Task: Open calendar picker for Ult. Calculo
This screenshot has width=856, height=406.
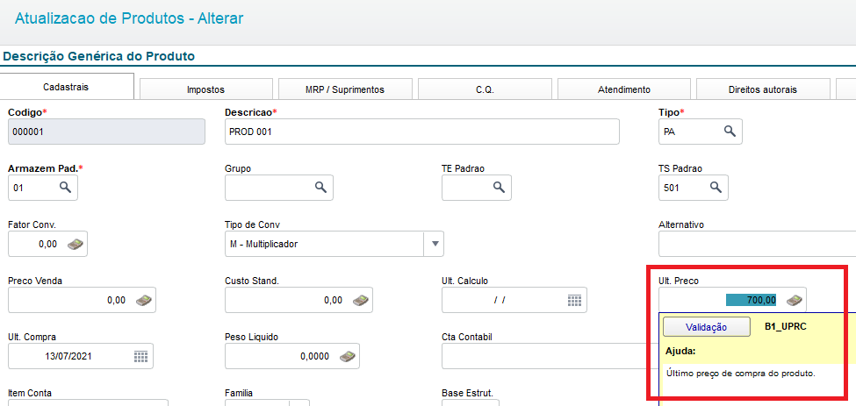Action: (x=574, y=300)
